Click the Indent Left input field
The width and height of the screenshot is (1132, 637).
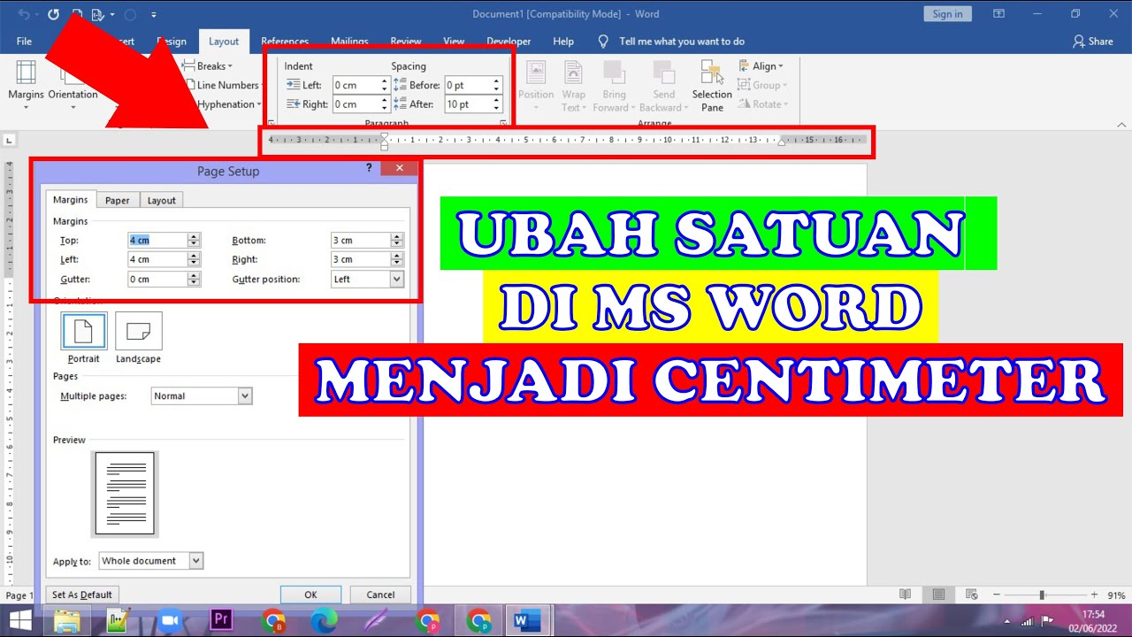pyautogui.click(x=356, y=85)
